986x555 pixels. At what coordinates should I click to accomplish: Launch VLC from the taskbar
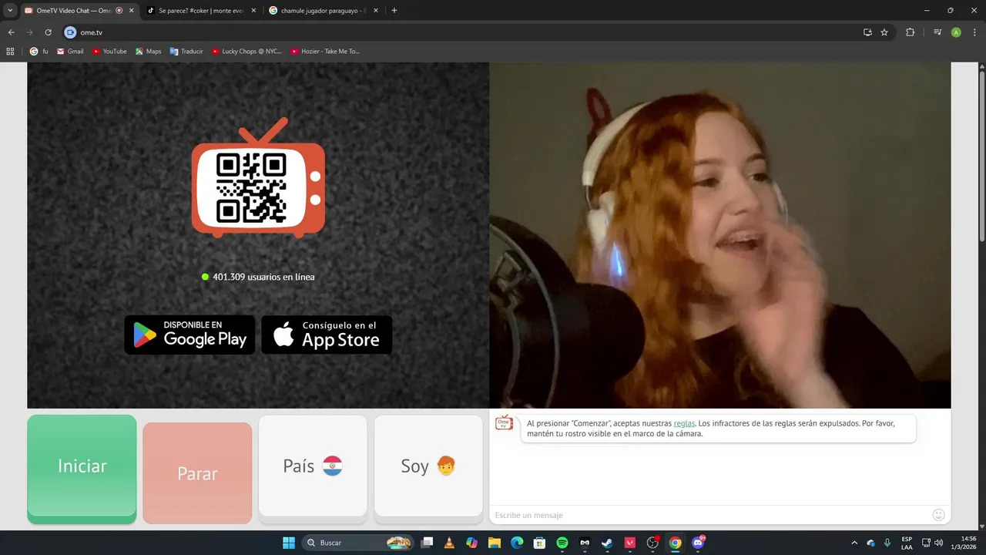(450, 543)
